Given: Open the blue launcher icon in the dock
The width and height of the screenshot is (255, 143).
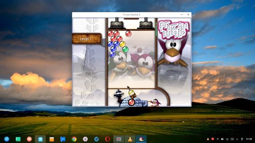Looking at the screenshot, I should click(x=7, y=139).
